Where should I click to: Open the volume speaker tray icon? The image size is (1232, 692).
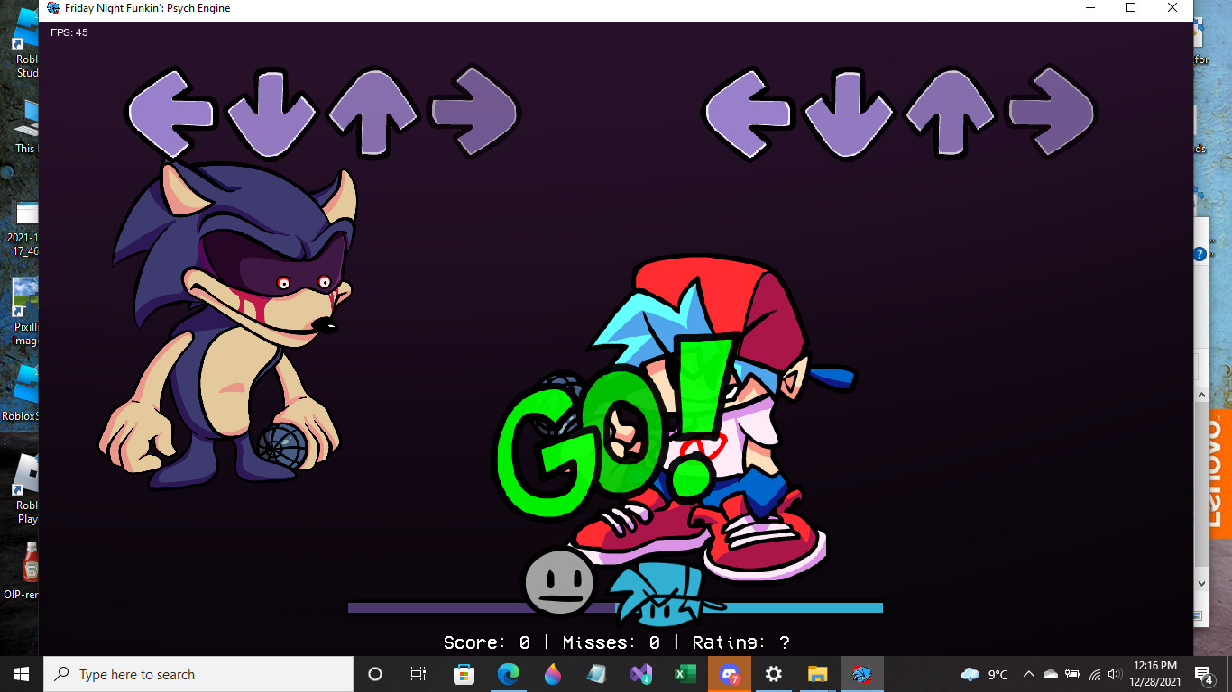(1115, 674)
